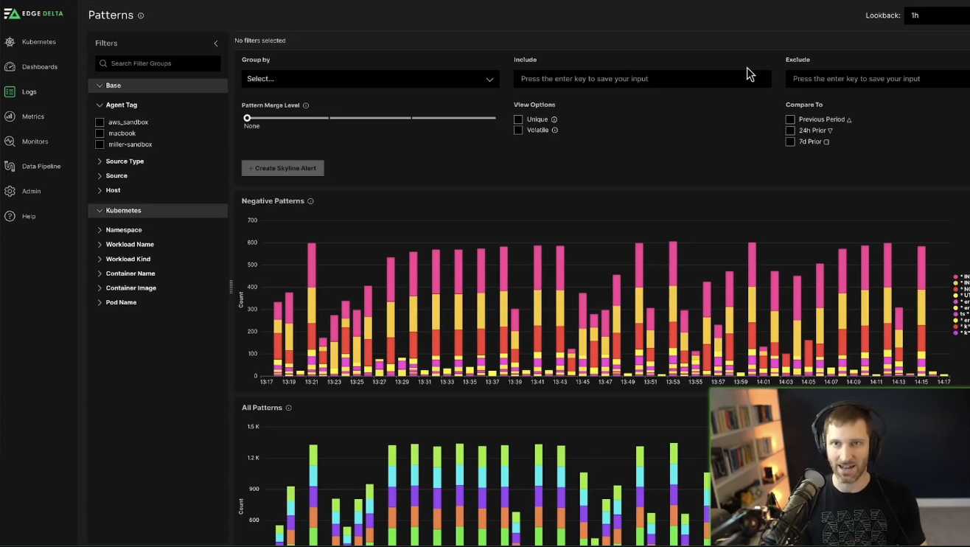Viewport: 970px width, 547px height.
Task: Open the Data Pipeline icon
Action: [x=10, y=167]
